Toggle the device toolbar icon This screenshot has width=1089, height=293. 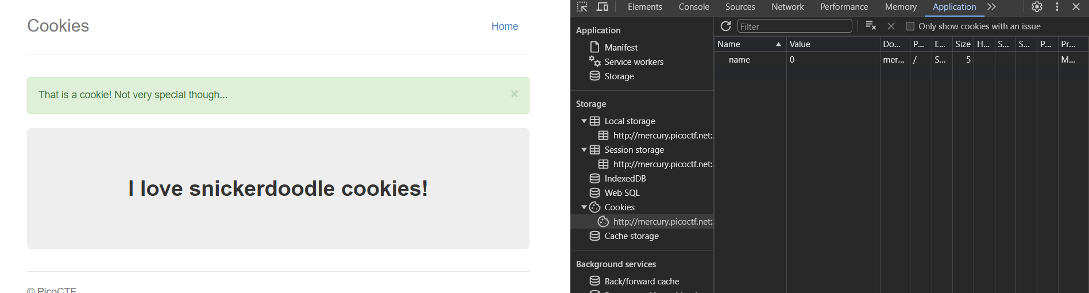point(603,7)
